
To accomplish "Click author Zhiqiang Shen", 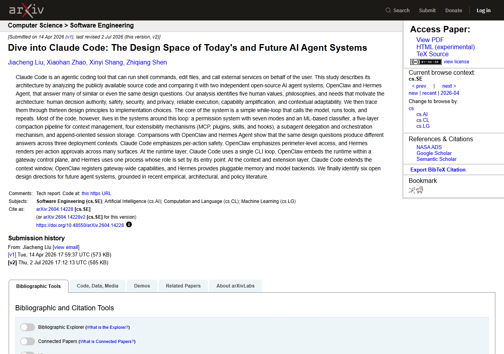I will tap(146, 63).
